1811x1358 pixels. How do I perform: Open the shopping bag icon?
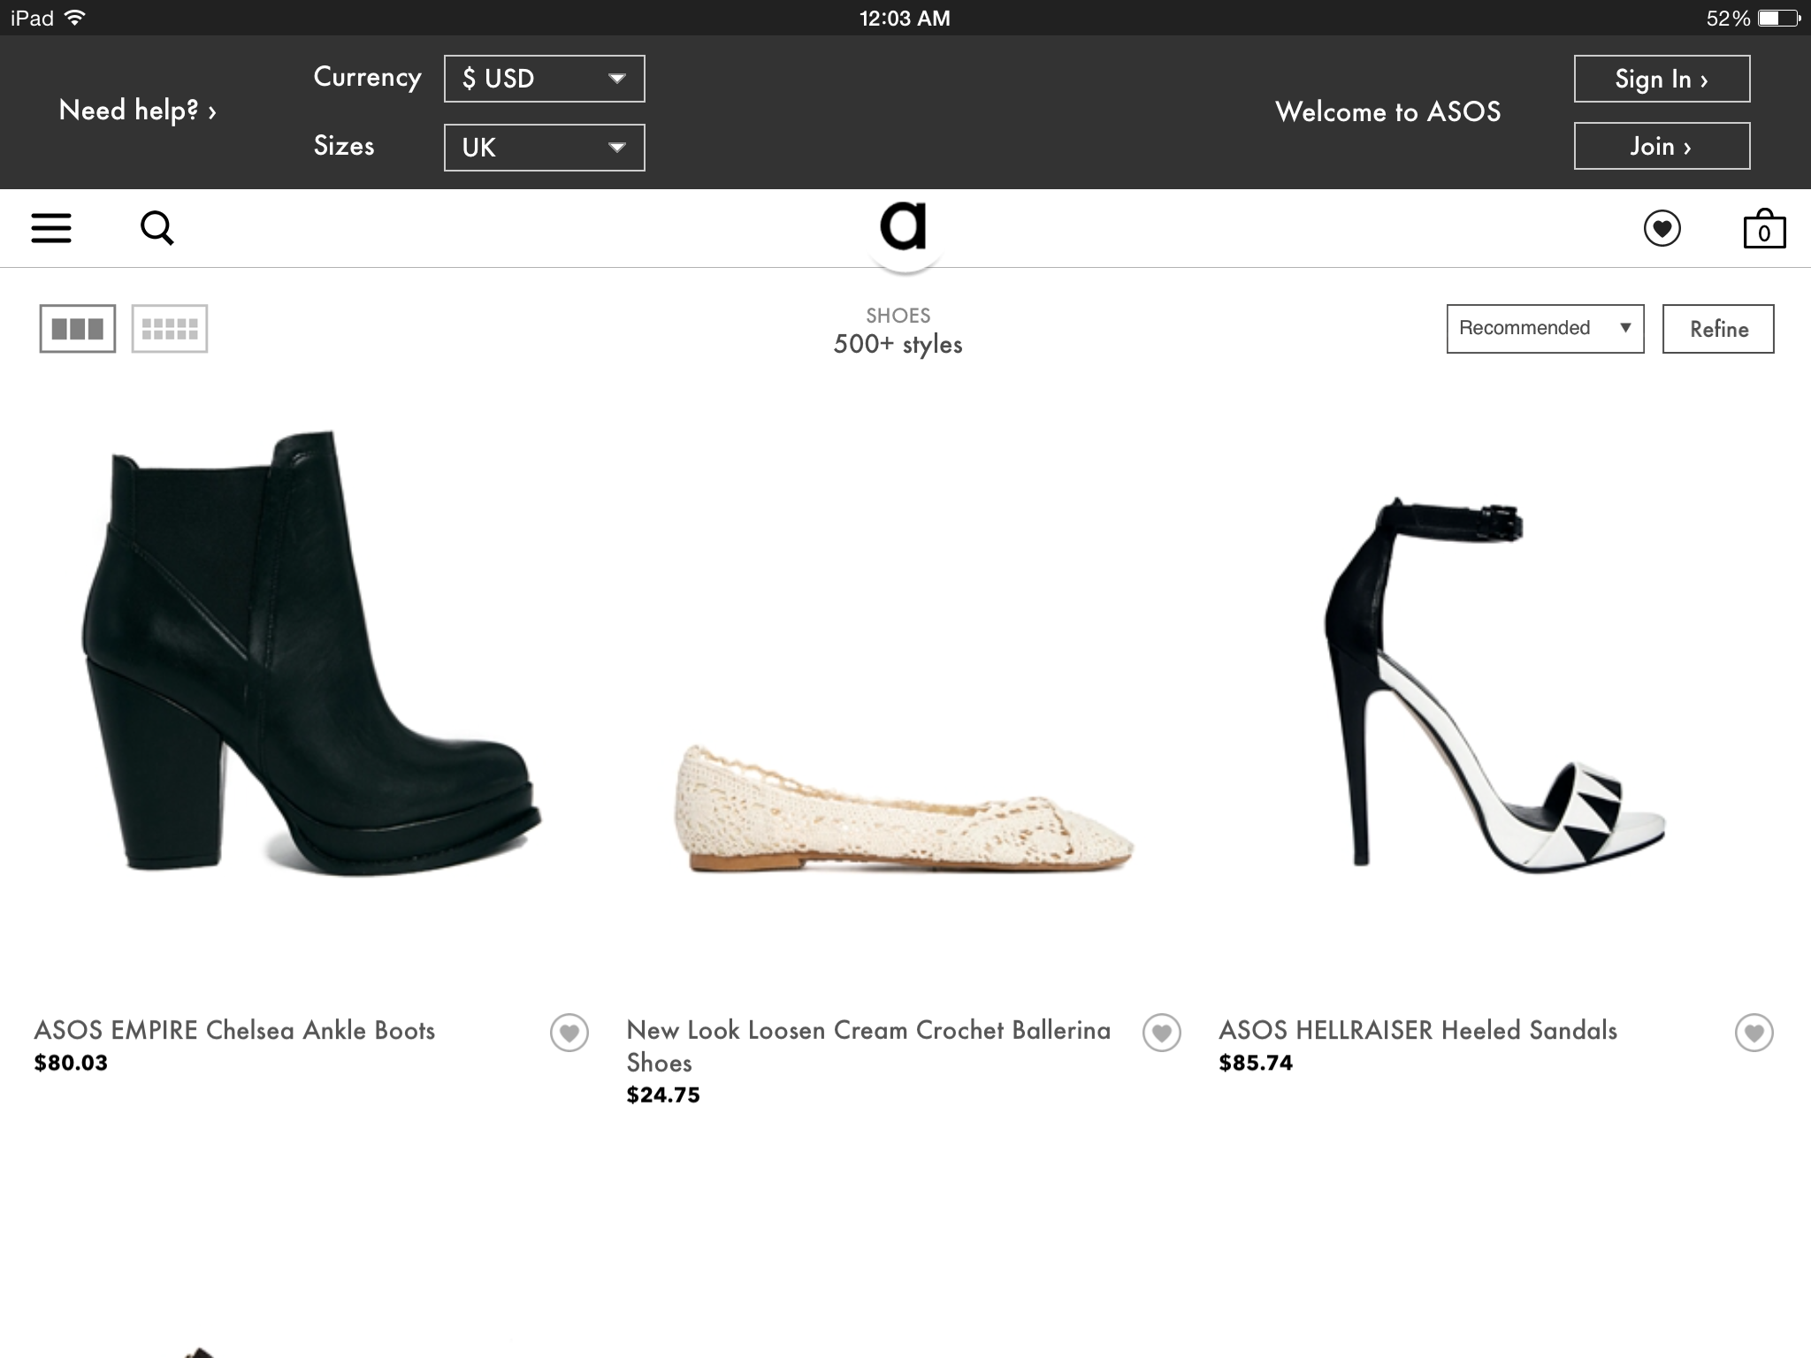[x=1764, y=229]
